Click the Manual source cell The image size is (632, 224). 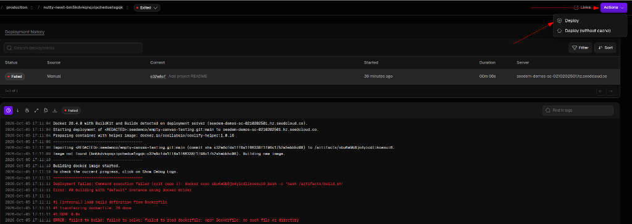pyautogui.click(x=54, y=77)
